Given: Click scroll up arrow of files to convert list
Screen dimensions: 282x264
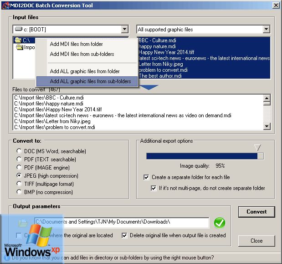Looking at the screenshot, I should click(x=267, y=98).
